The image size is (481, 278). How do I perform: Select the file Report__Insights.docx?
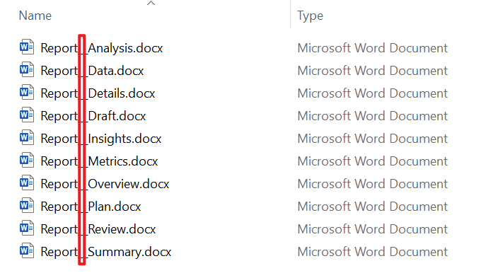pos(101,139)
